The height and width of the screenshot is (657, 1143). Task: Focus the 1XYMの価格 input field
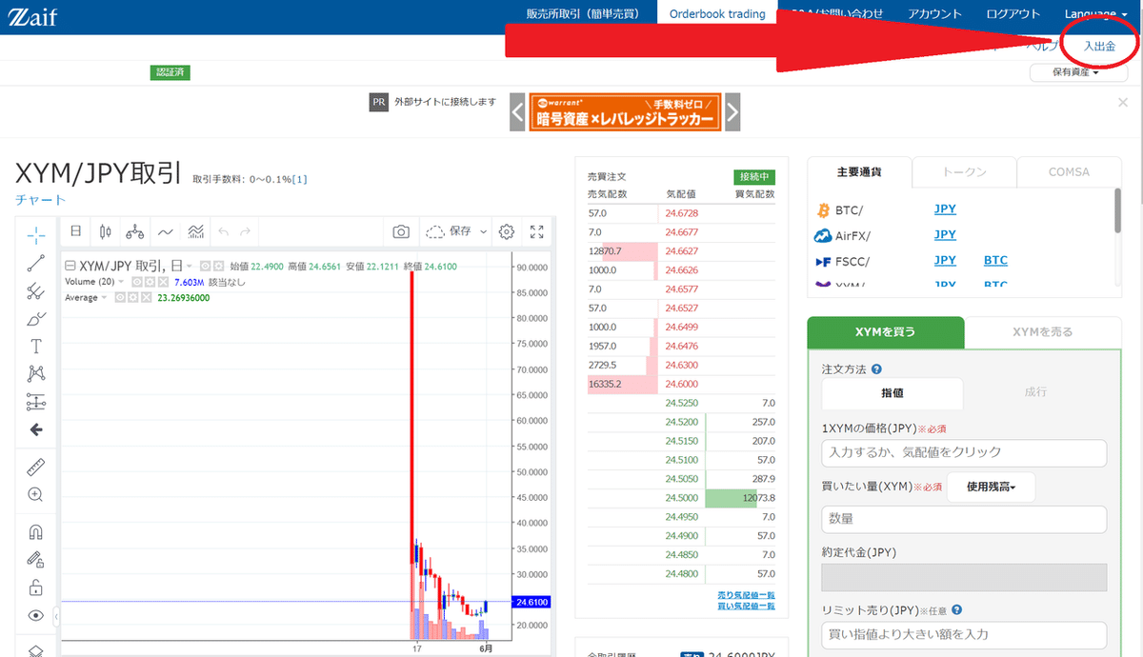(x=964, y=452)
